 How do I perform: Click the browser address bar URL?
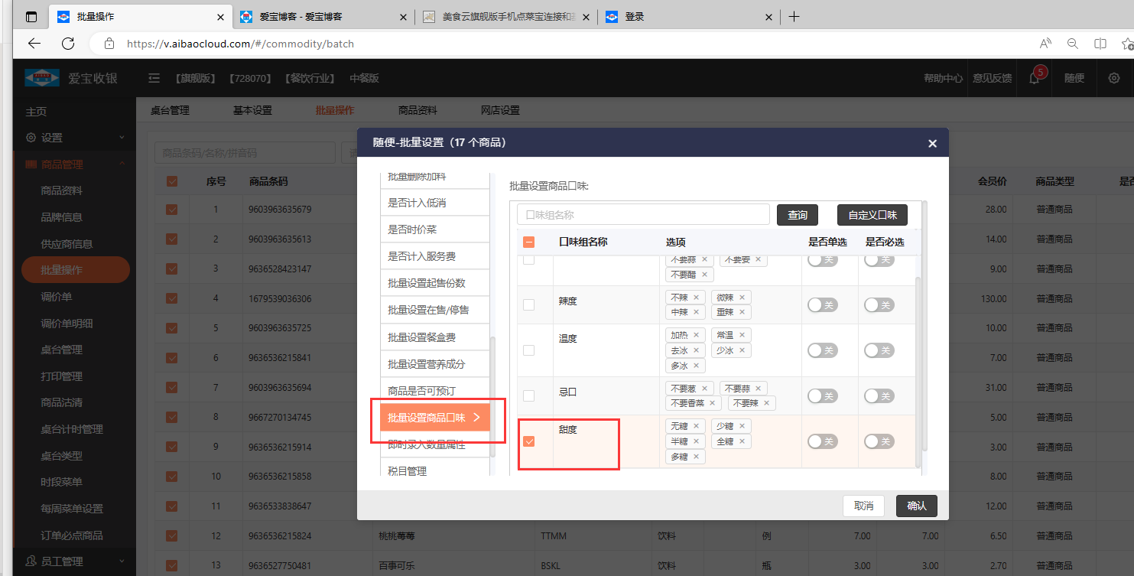240,44
